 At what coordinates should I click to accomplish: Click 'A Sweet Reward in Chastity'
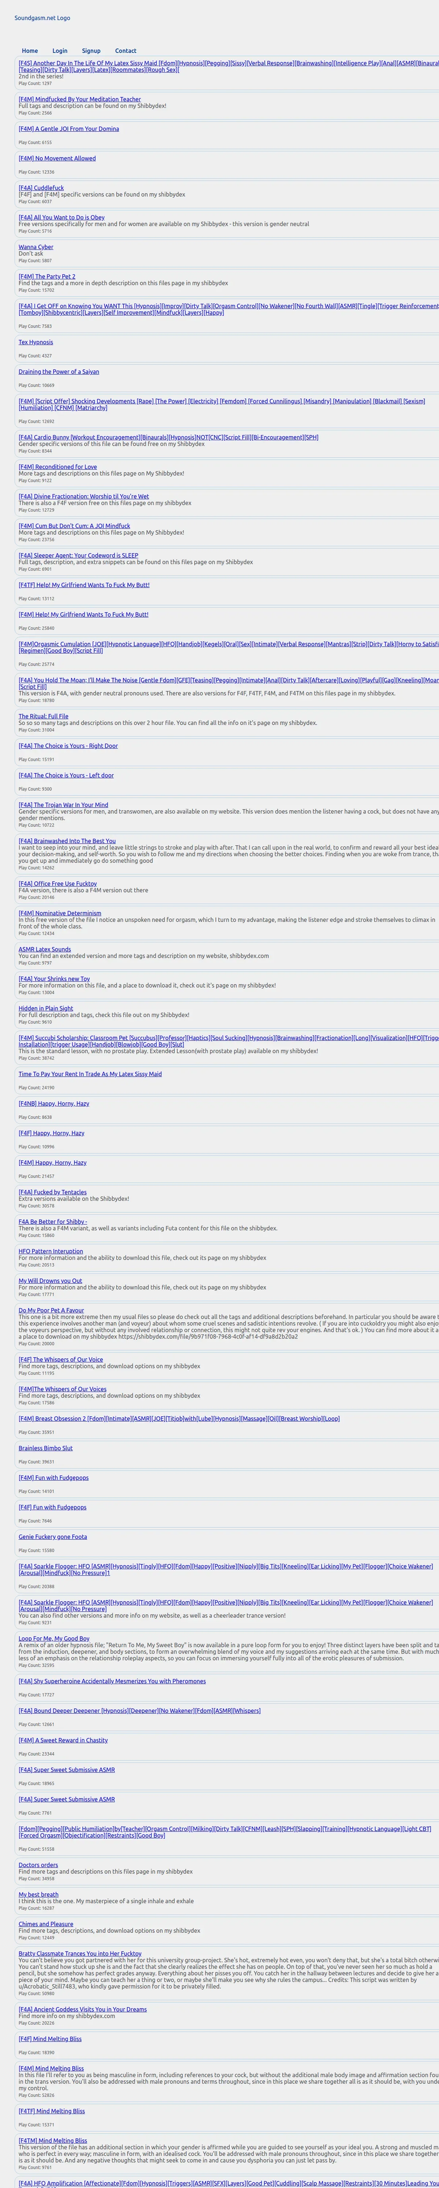[x=63, y=1741]
